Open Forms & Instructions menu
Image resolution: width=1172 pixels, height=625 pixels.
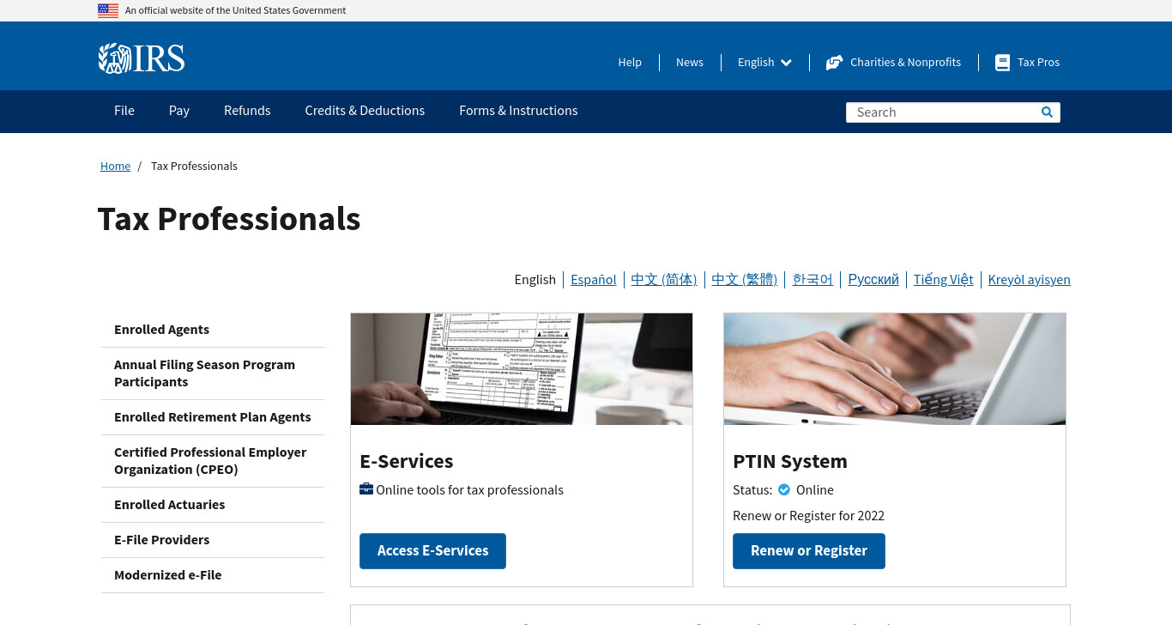coord(518,111)
